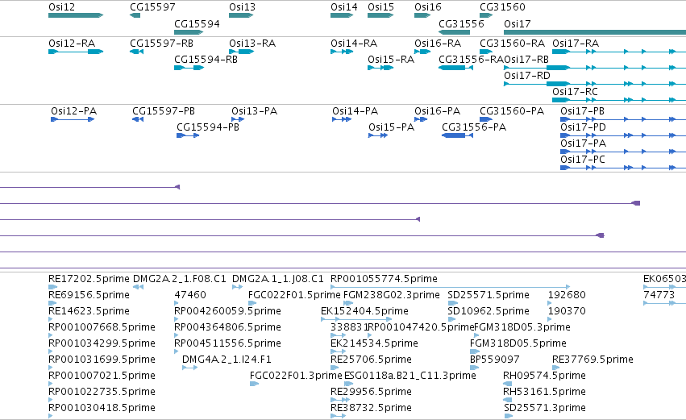The height and width of the screenshot is (420, 686).
Task: Select feature labeled 74773
Action: click(x=659, y=295)
